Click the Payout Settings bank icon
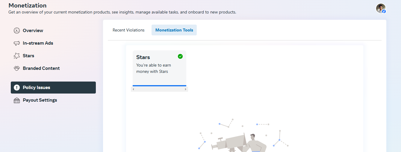 (x=17, y=100)
